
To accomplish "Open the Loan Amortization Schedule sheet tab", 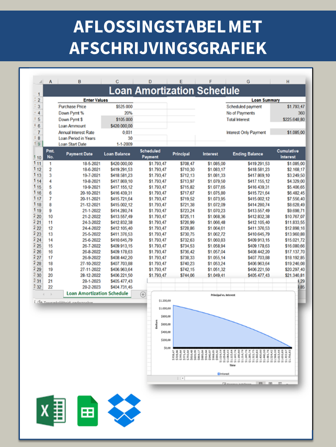I will pyautogui.click(x=97, y=294).
